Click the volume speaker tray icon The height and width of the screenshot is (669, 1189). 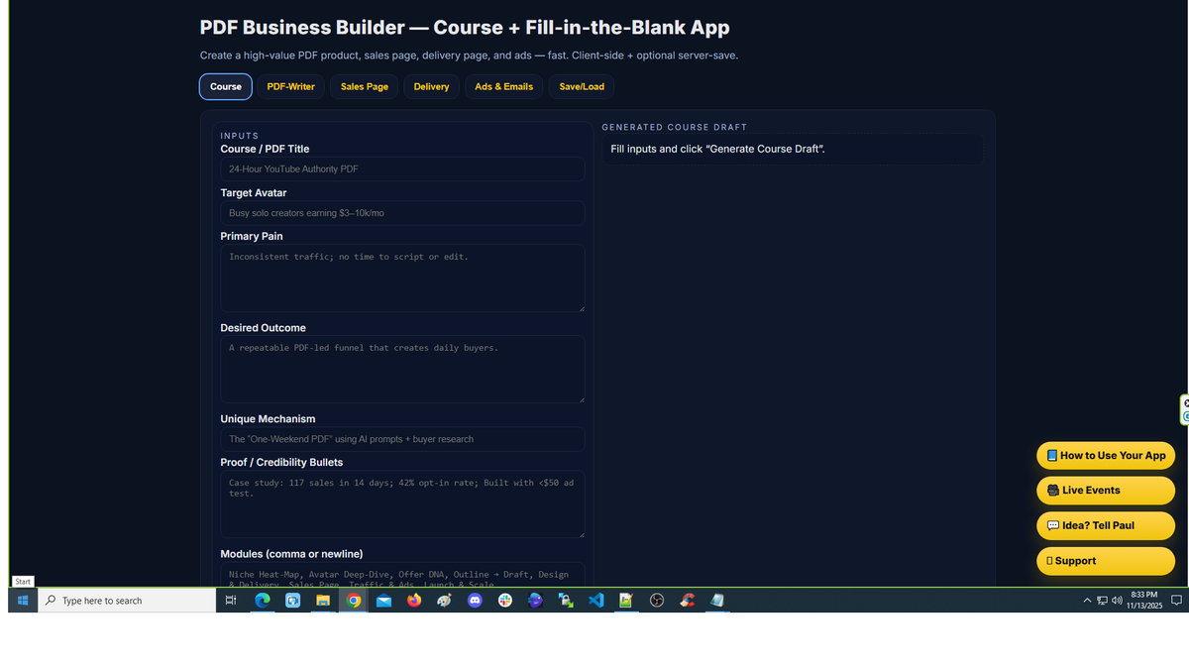(x=1117, y=601)
